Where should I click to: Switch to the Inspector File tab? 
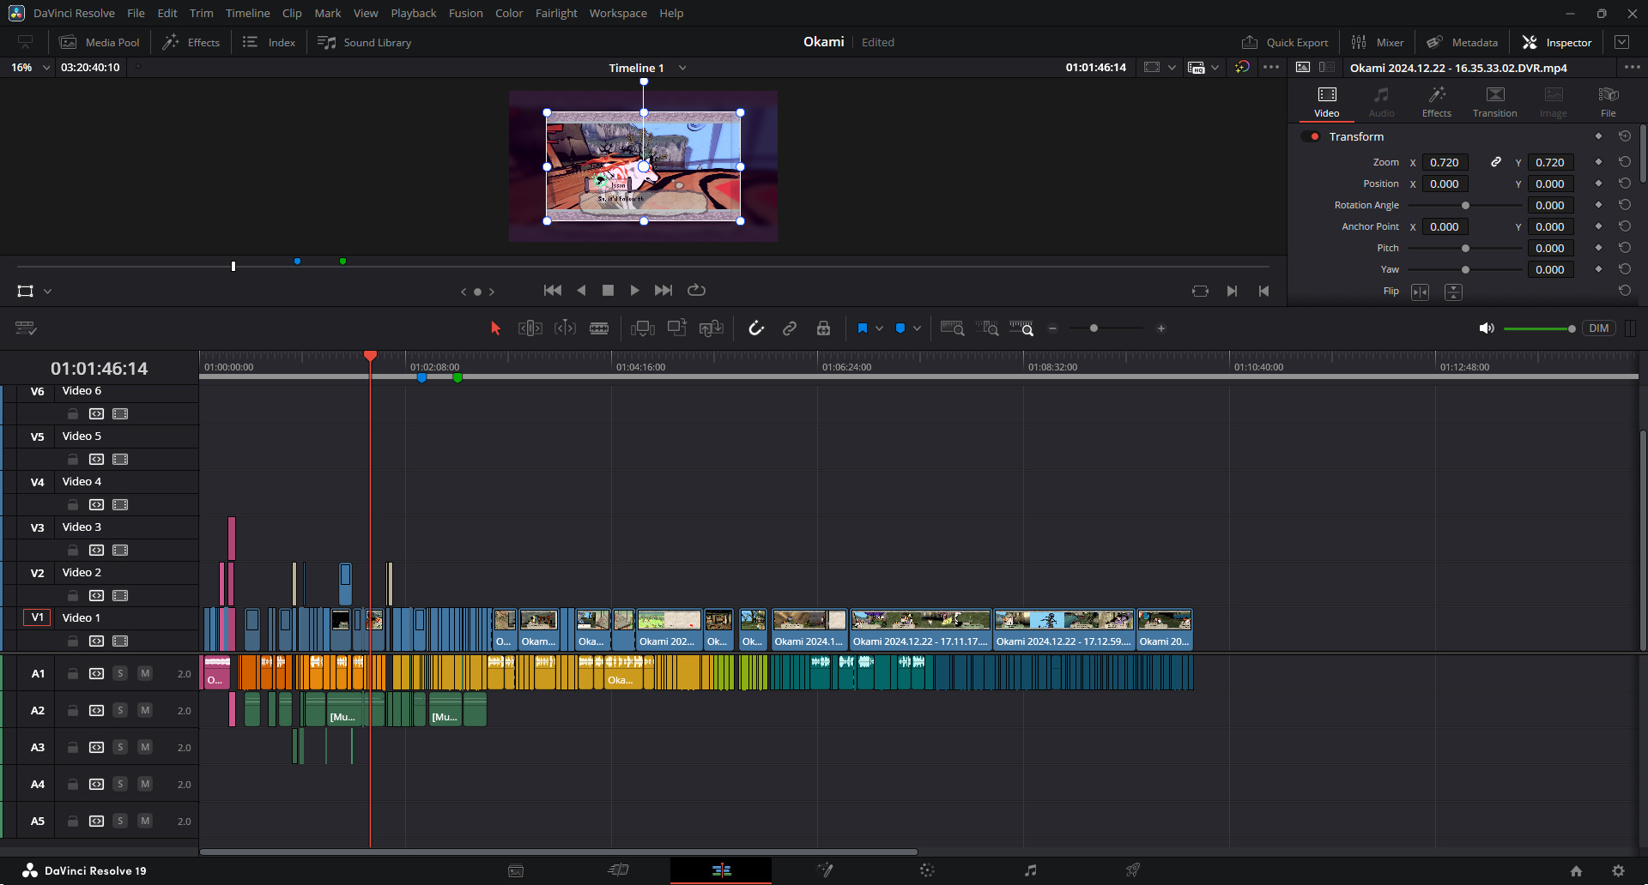[1608, 102]
